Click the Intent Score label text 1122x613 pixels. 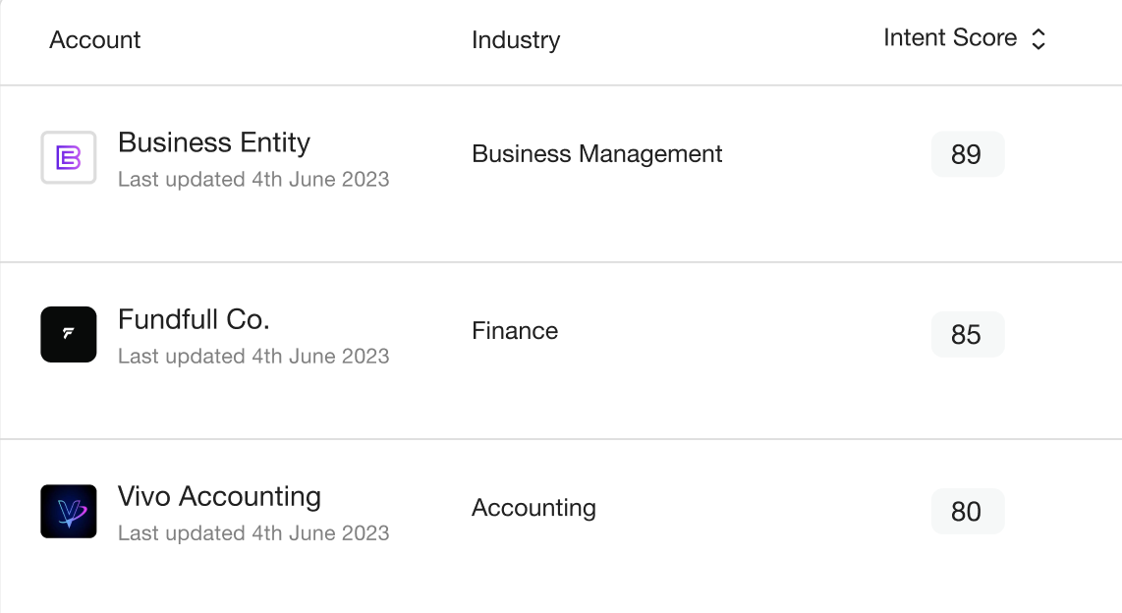coord(949,38)
